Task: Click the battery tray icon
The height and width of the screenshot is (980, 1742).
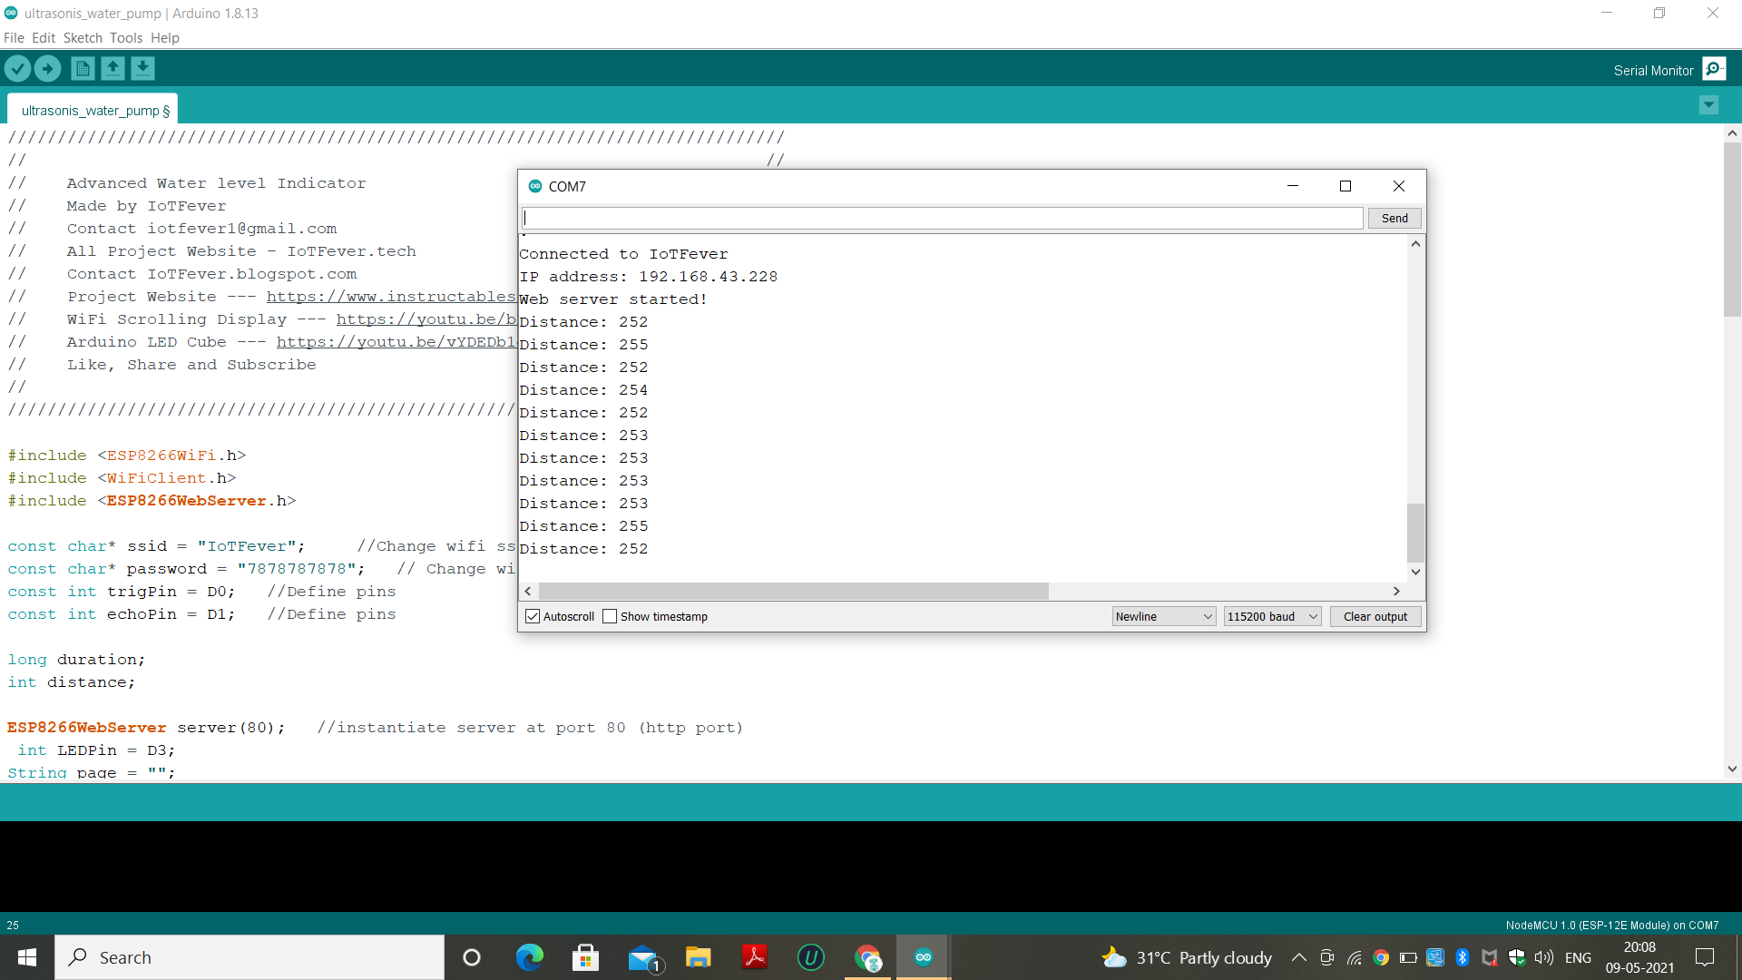Action: (1408, 957)
